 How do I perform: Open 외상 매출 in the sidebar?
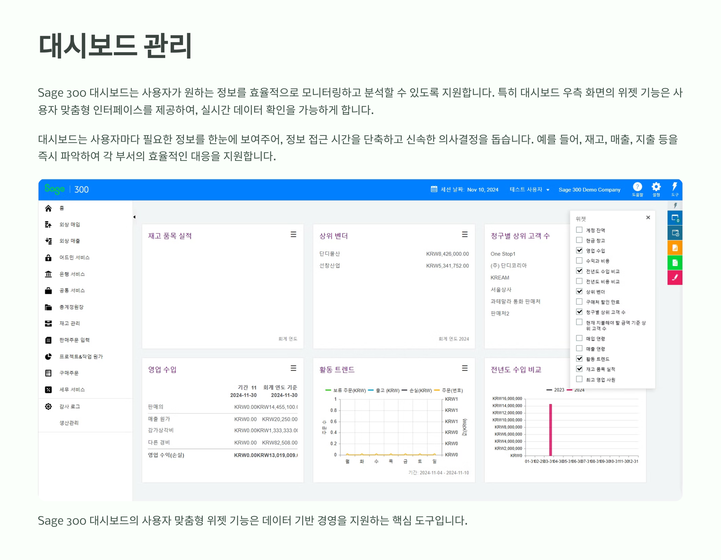tap(69, 241)
